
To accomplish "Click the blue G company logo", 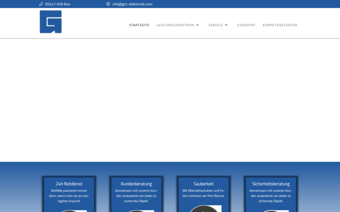I will [x=50, y=21].
